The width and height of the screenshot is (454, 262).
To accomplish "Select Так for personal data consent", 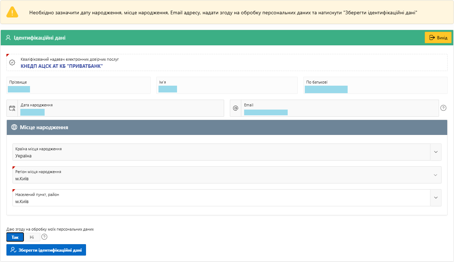I will [15, 237].
